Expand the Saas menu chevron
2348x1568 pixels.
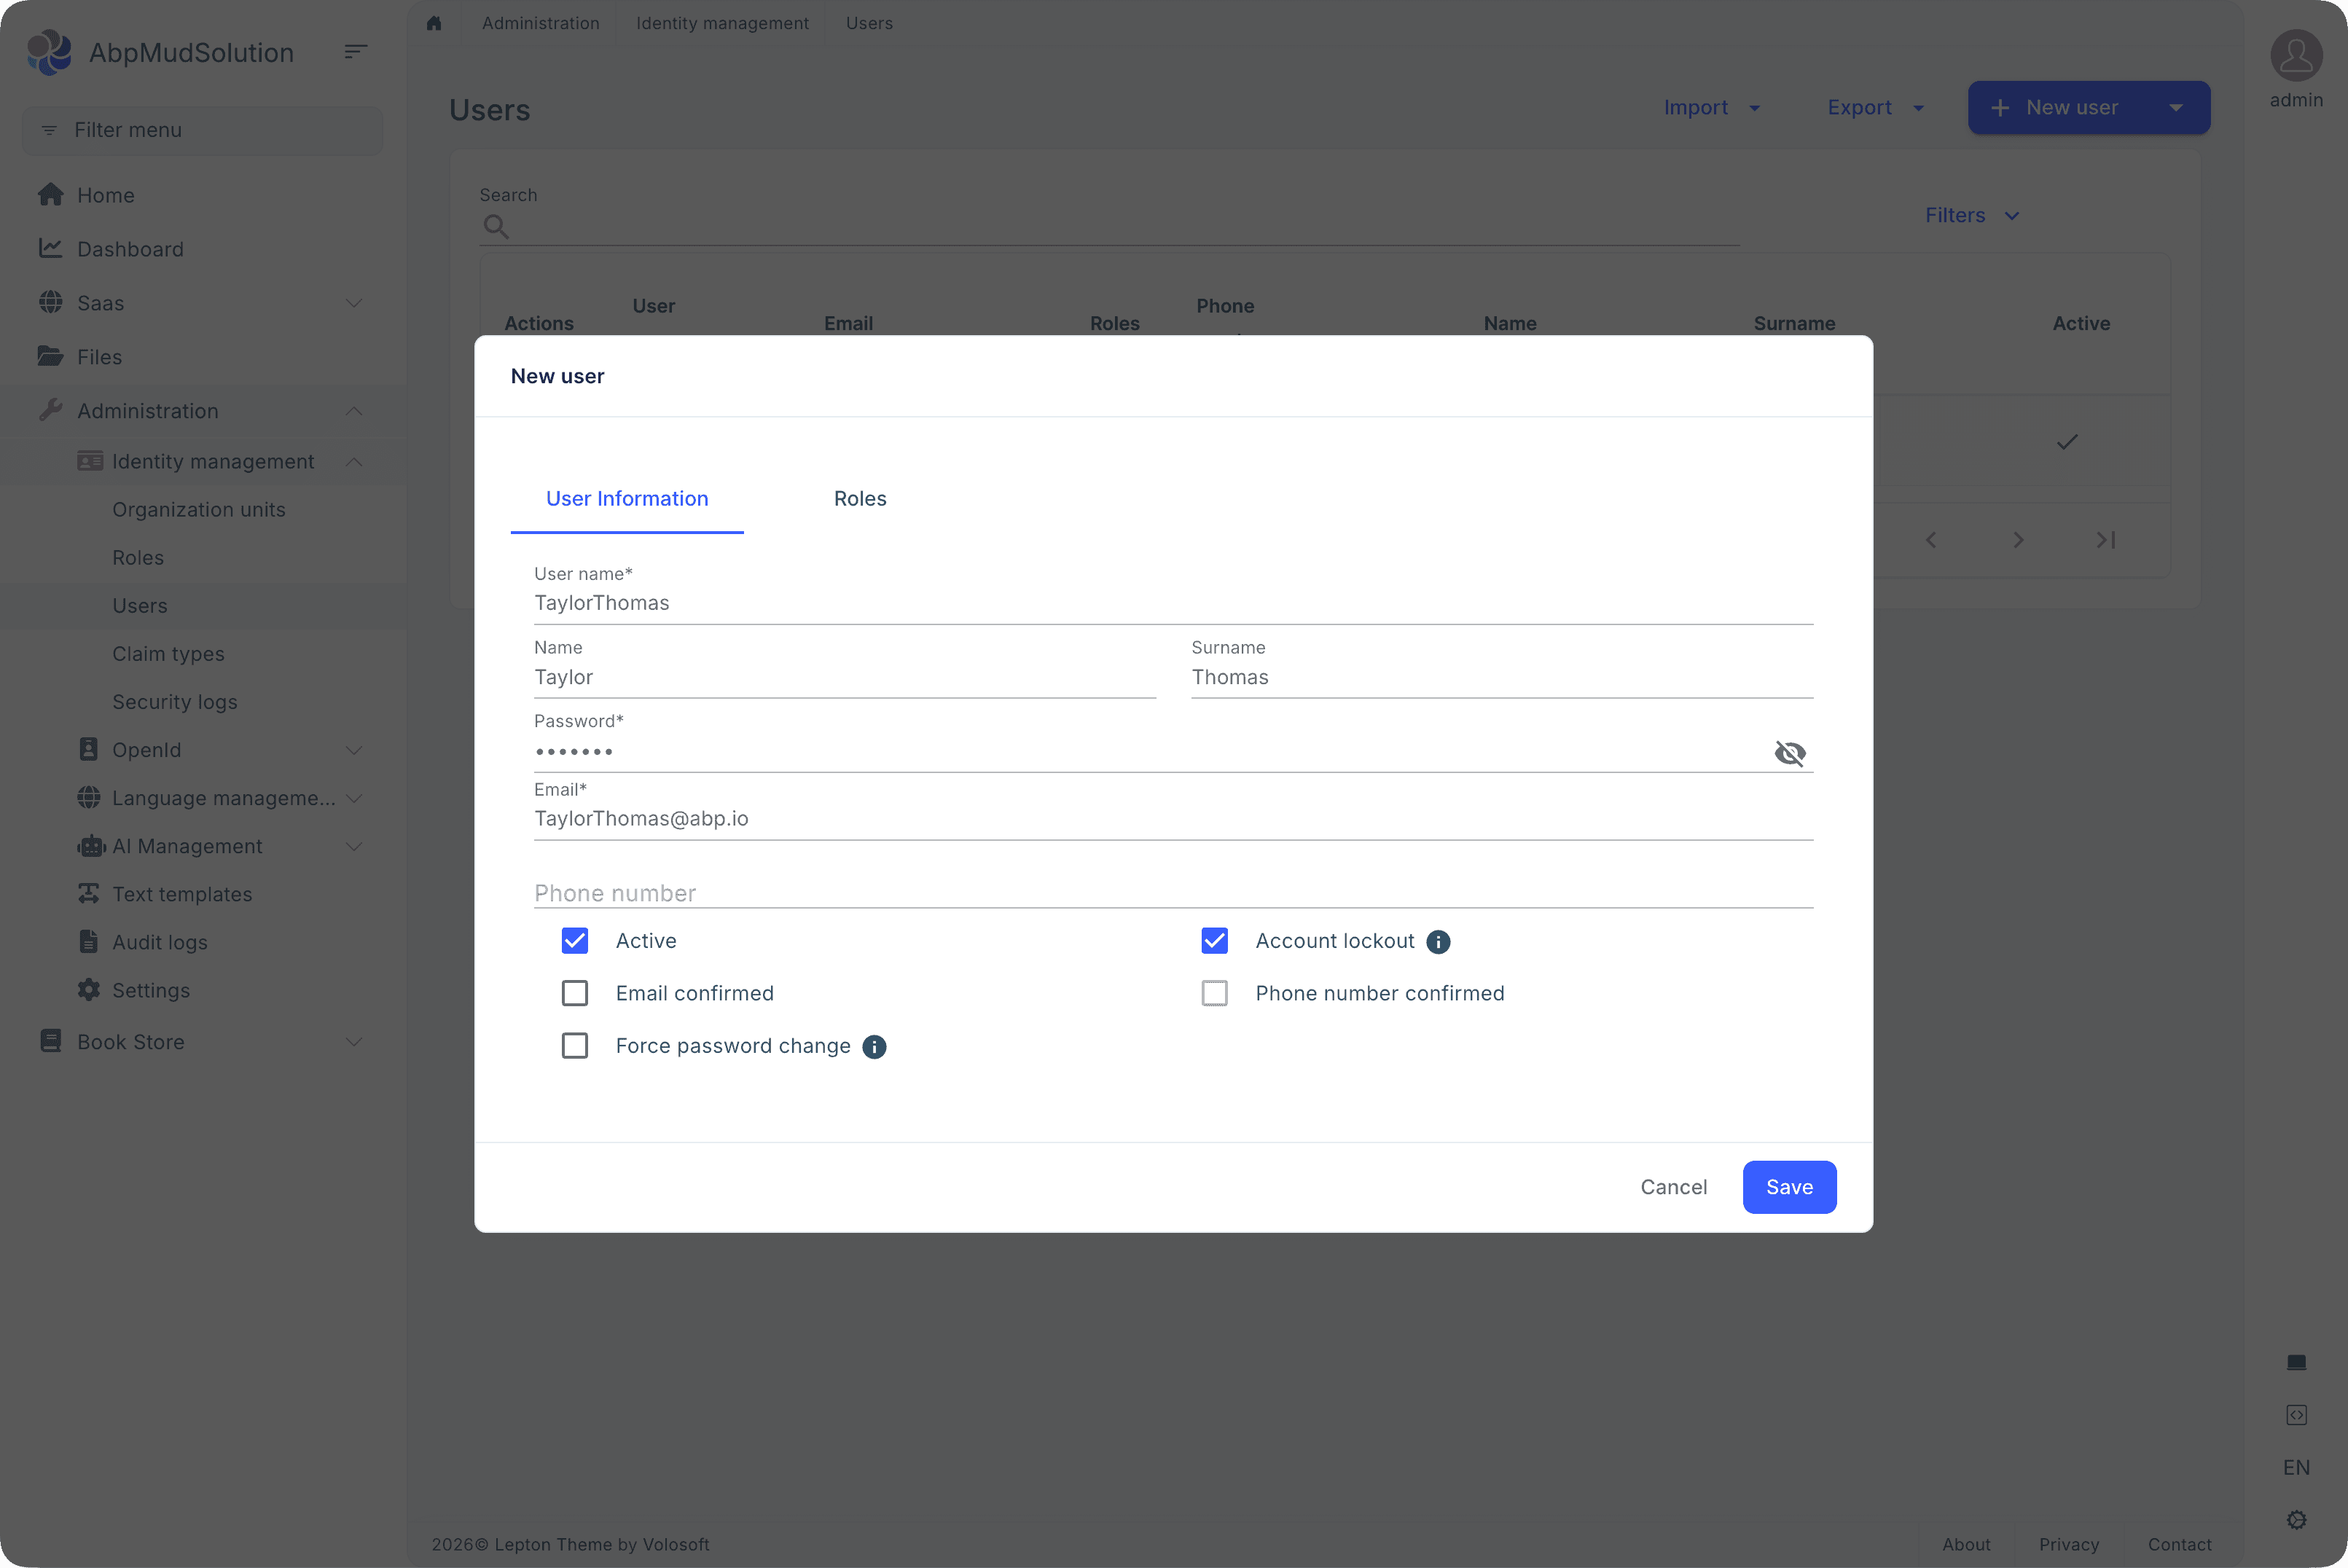pos(354,303)
